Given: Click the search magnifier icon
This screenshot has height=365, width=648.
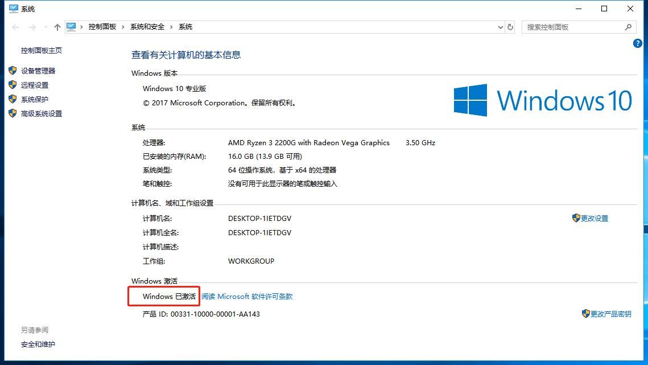Looking at the screenshot, I should pyautogui.click(x=628, y=27).
